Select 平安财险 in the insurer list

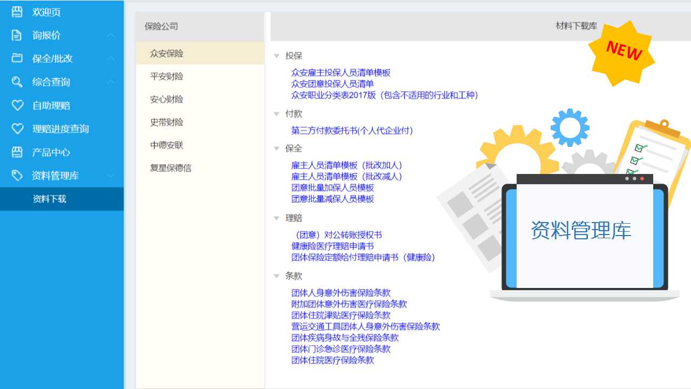point(167,77)
